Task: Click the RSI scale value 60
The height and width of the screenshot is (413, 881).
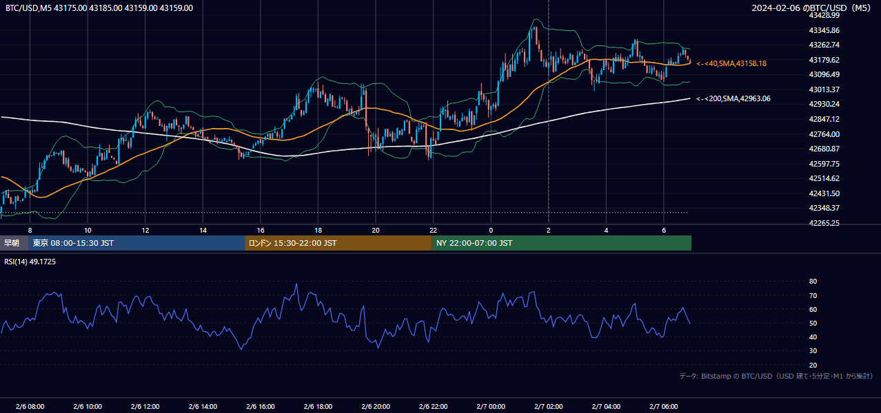Action: pos(813,309)
